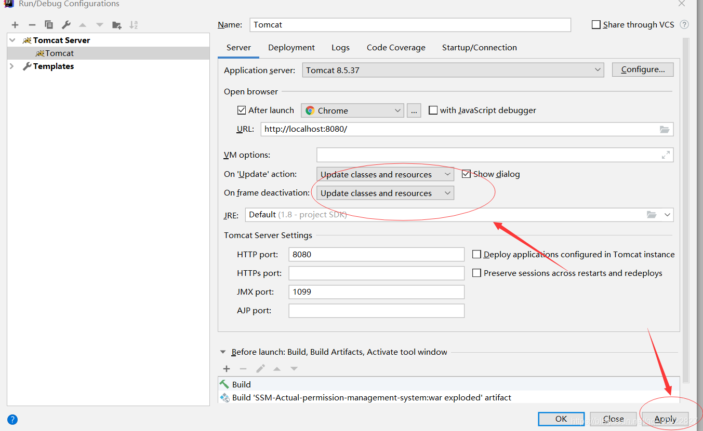
Task: Open the Chrome browser selection dropdown
Action: click(352, 110)
